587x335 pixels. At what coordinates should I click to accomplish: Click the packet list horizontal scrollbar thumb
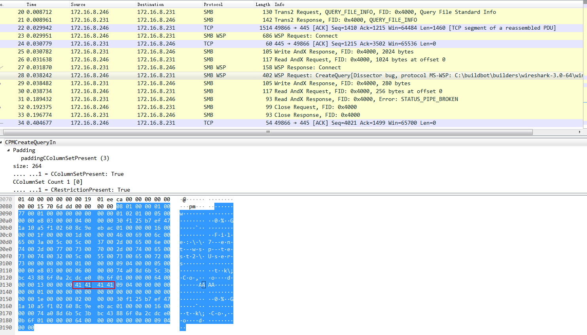(x=268, y=132)
